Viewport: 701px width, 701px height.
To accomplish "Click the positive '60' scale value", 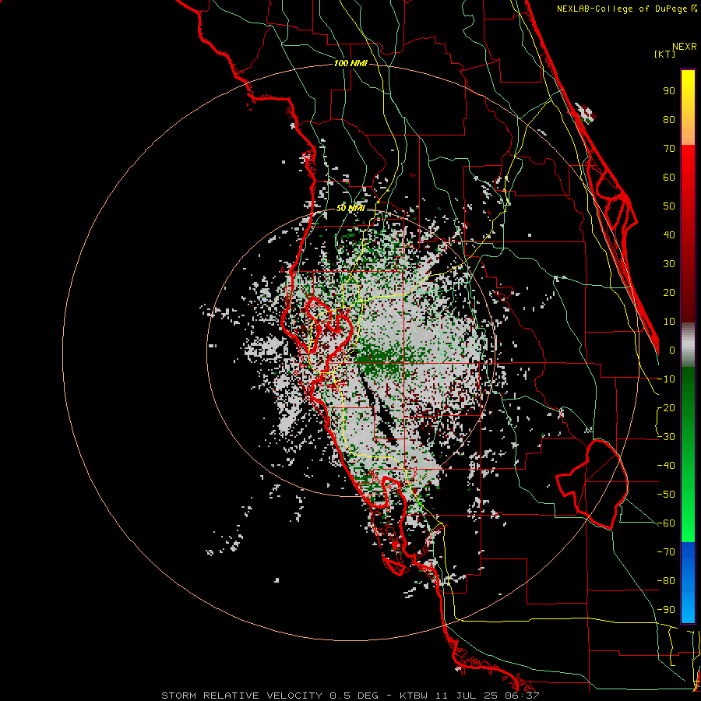I will pos(669,178).
